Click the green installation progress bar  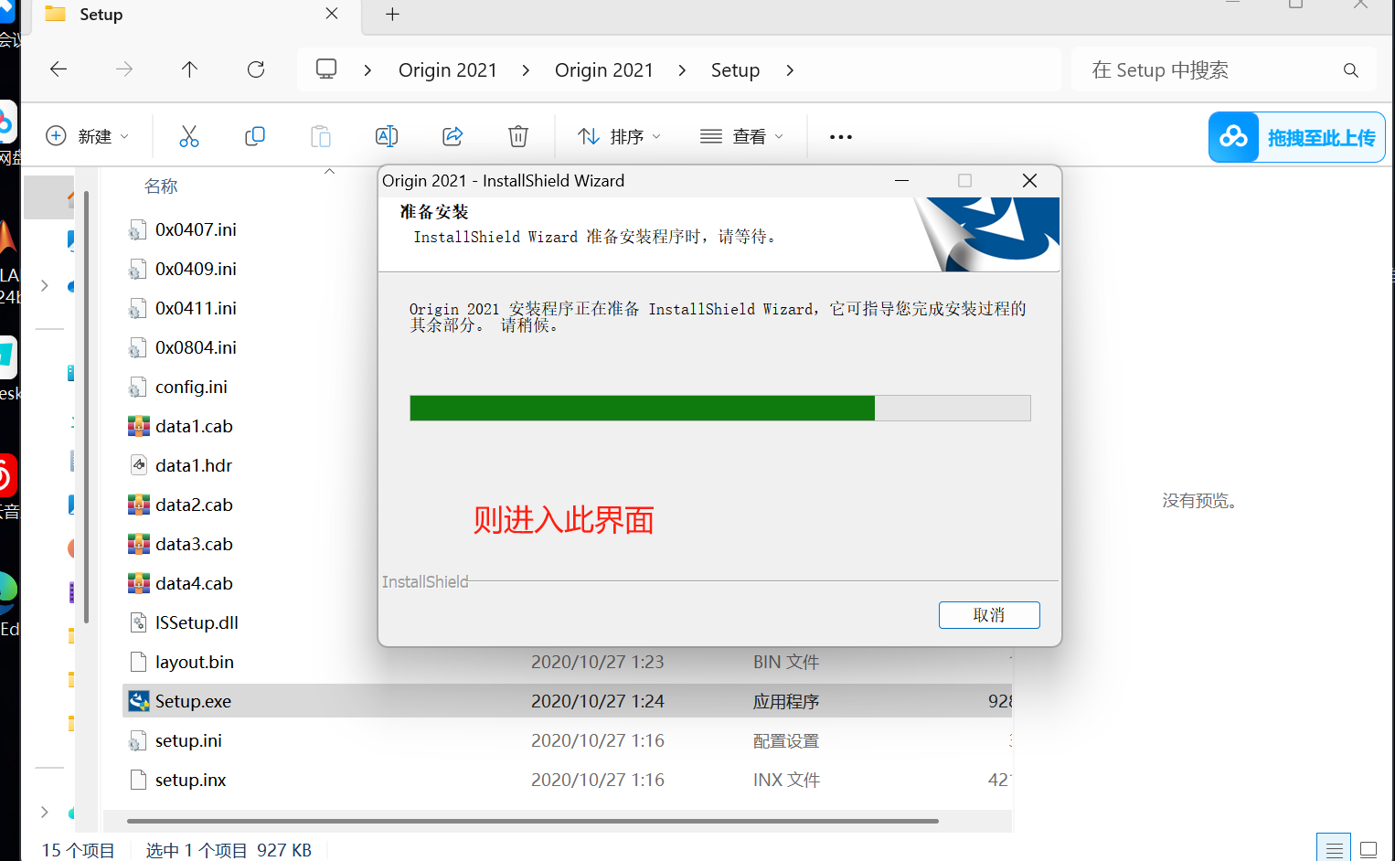click(x=640, y=408)
